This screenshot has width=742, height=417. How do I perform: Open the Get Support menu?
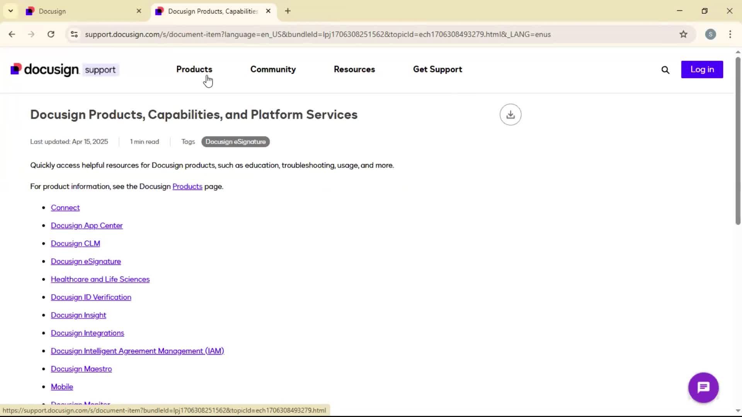coord(437,69)
